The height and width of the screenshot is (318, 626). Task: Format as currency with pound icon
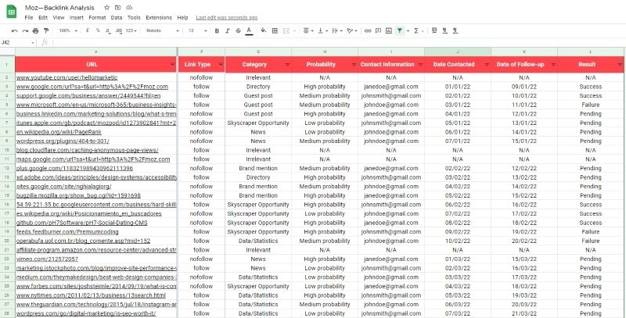(x=88, y=30)
